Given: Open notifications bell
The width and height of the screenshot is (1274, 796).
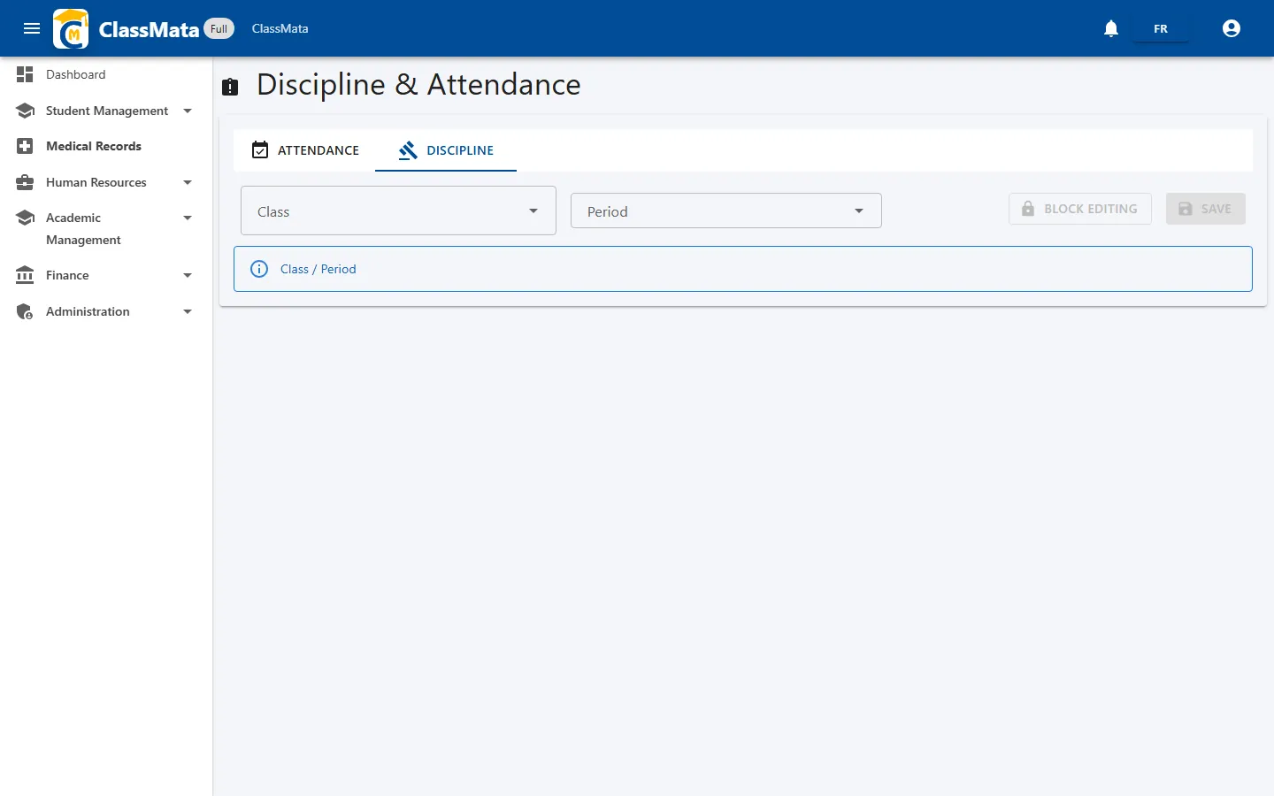Looking at the screenshot, I should (1111, 28).
